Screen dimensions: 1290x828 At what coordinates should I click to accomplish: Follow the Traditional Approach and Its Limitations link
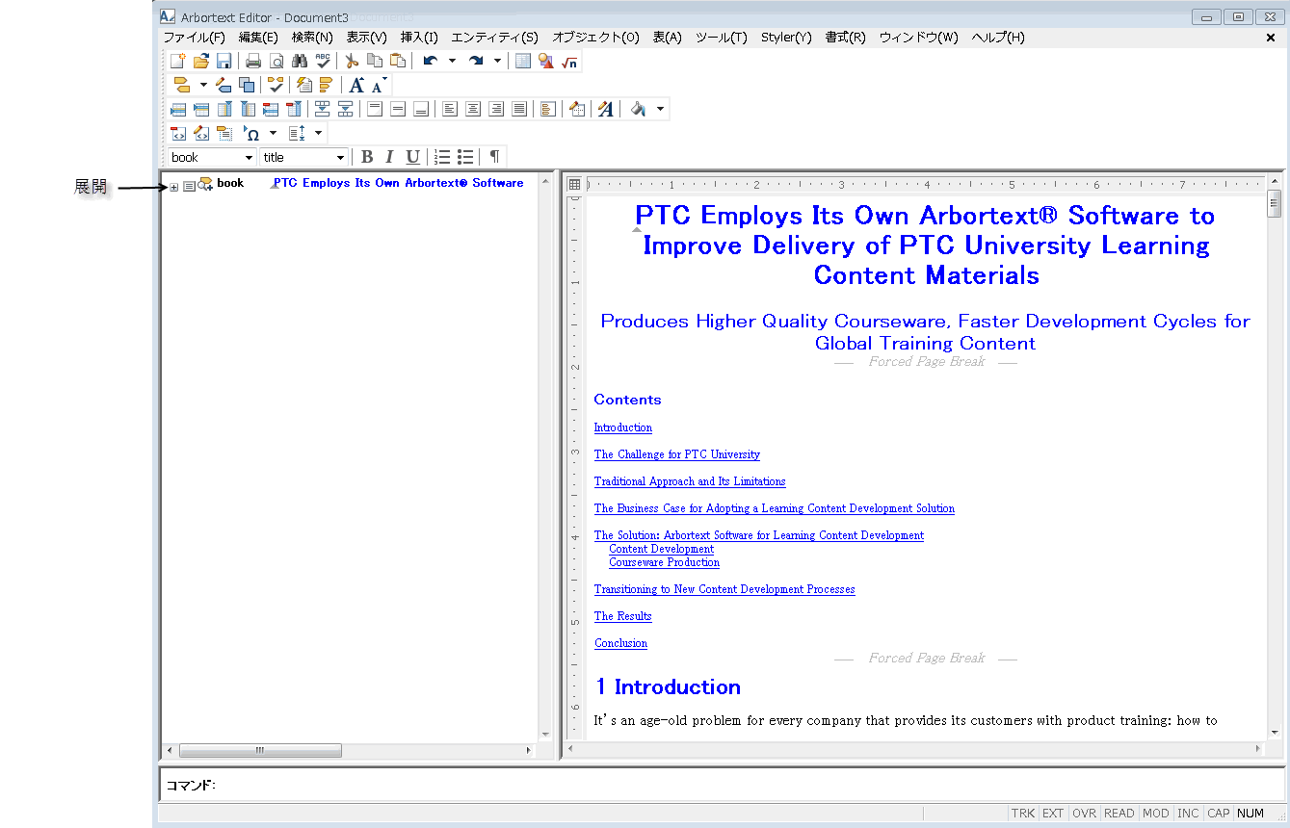tap(690, 481)
